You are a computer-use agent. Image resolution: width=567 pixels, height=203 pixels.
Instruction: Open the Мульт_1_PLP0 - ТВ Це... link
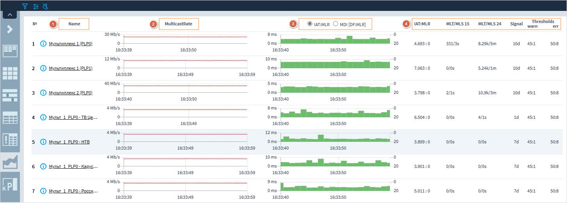73,117
